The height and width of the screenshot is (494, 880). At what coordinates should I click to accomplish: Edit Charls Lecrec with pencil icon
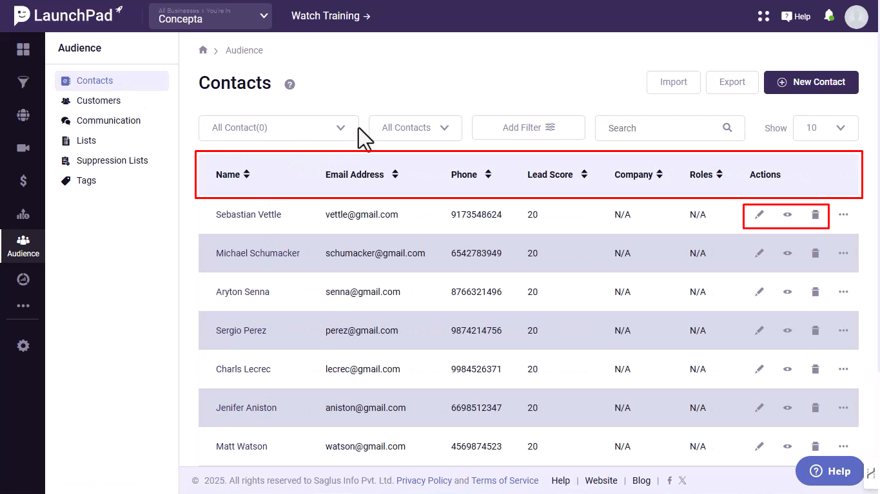759,369
